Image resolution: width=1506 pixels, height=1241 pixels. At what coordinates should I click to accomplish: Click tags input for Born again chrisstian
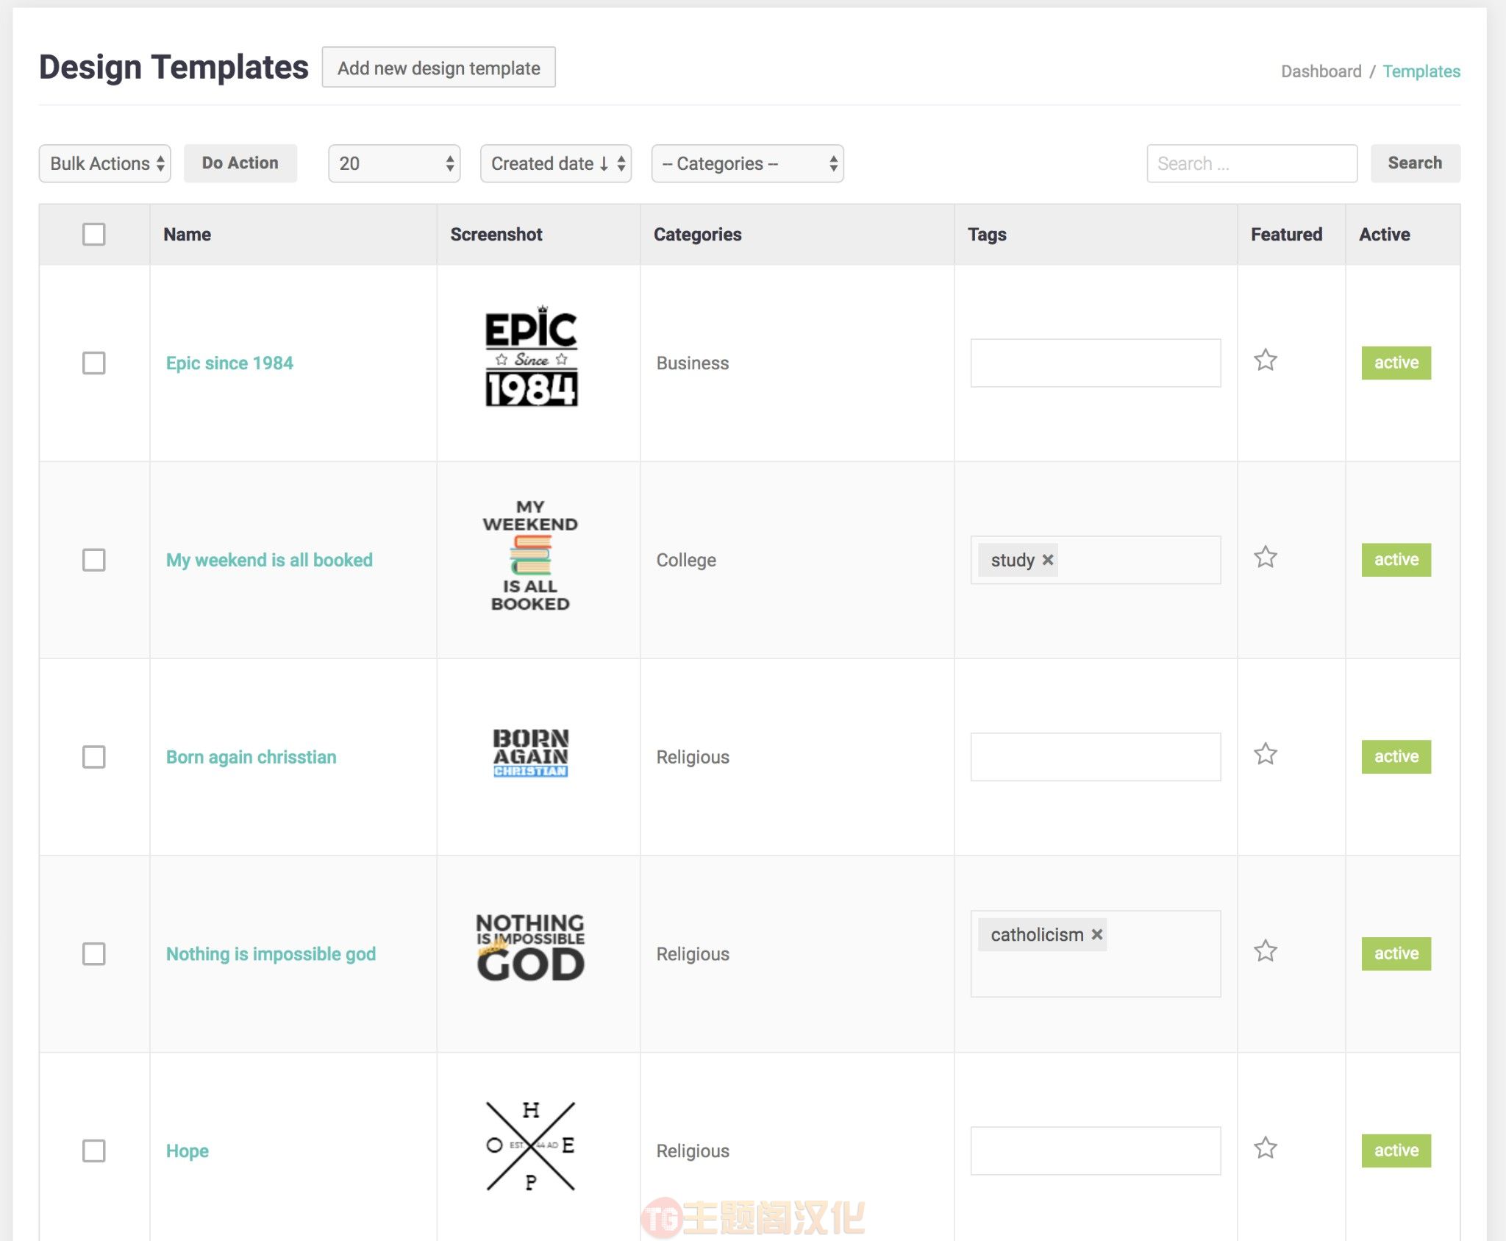tap(1095, 757)
